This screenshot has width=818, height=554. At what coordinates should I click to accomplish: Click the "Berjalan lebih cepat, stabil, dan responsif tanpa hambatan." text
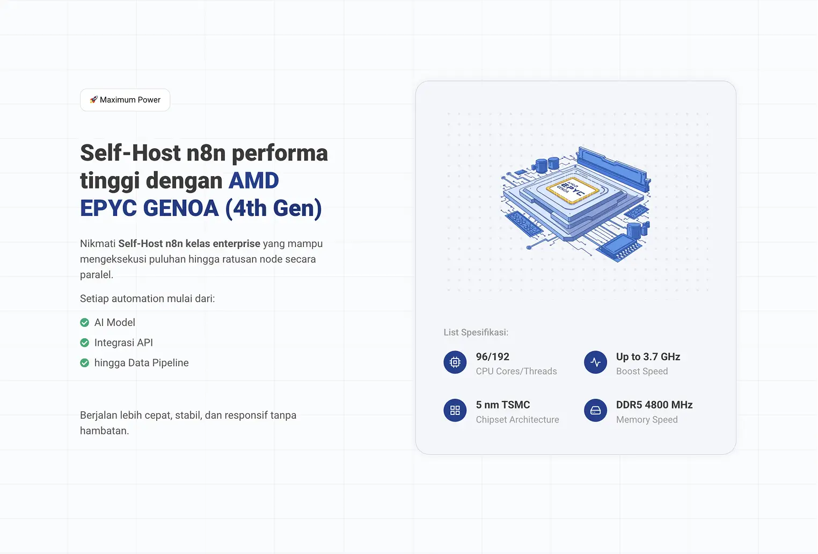pos(188,423)
